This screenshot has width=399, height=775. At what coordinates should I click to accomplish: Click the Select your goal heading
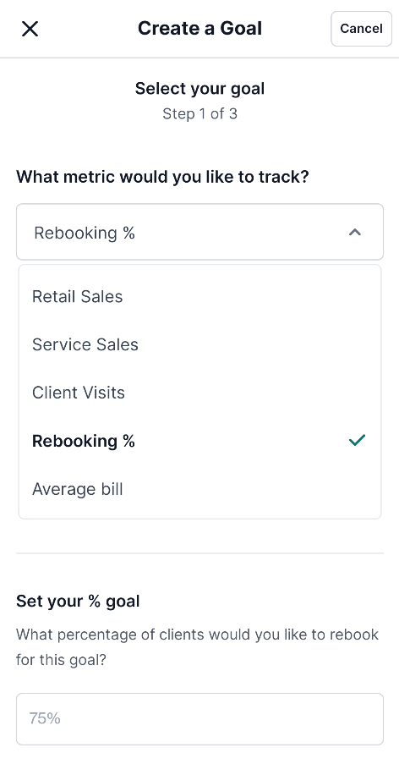(199, 89)
